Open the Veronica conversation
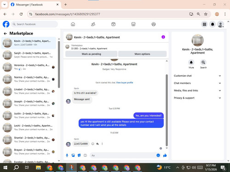The height and width of the screenshot is (172, 230). pos(29,67)
